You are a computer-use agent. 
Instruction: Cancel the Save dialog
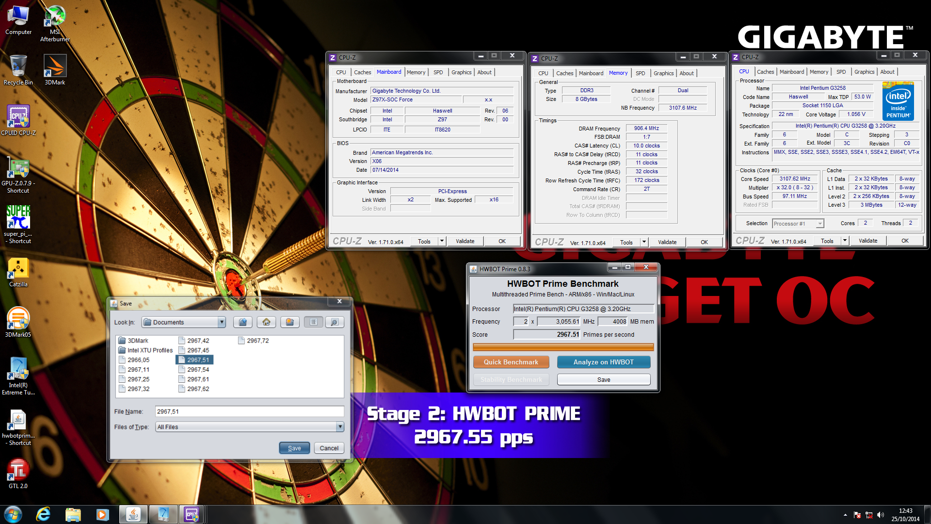pyautogui.click(x=329, y=448)
